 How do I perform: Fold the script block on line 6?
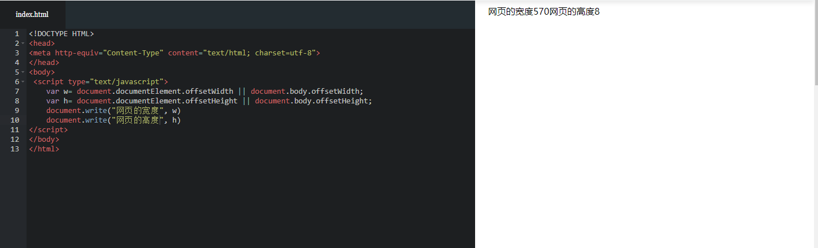pyautogui.click(x=23, y=81)
